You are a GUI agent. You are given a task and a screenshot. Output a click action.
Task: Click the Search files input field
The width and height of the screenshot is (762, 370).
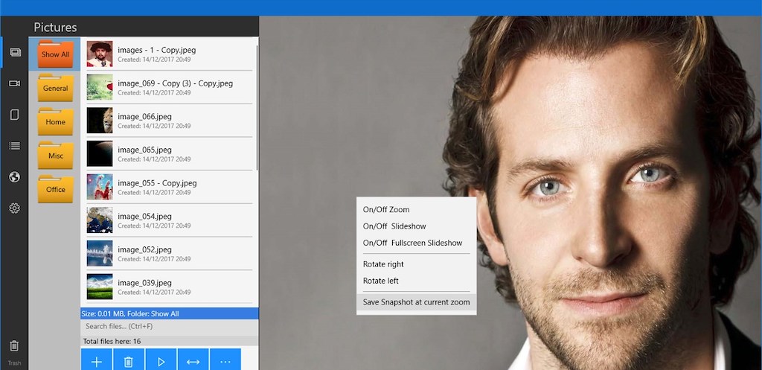[169, 326]
